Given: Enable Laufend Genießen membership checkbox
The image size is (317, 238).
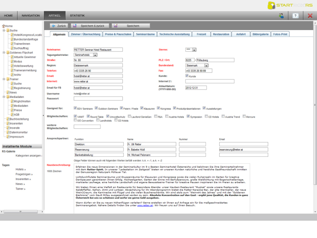Looking at the screenshot, I should point(130,117).
